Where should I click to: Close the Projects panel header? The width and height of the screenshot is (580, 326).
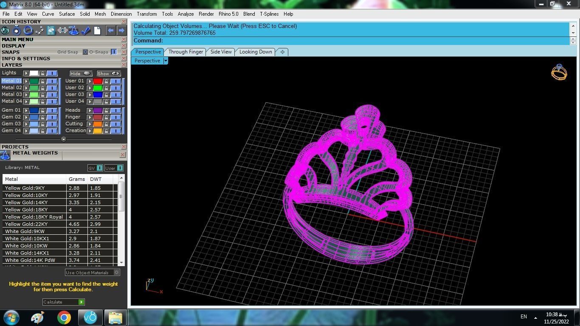[124, 147]
